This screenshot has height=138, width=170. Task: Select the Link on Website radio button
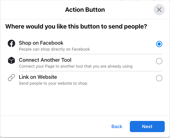click(159, 78)
